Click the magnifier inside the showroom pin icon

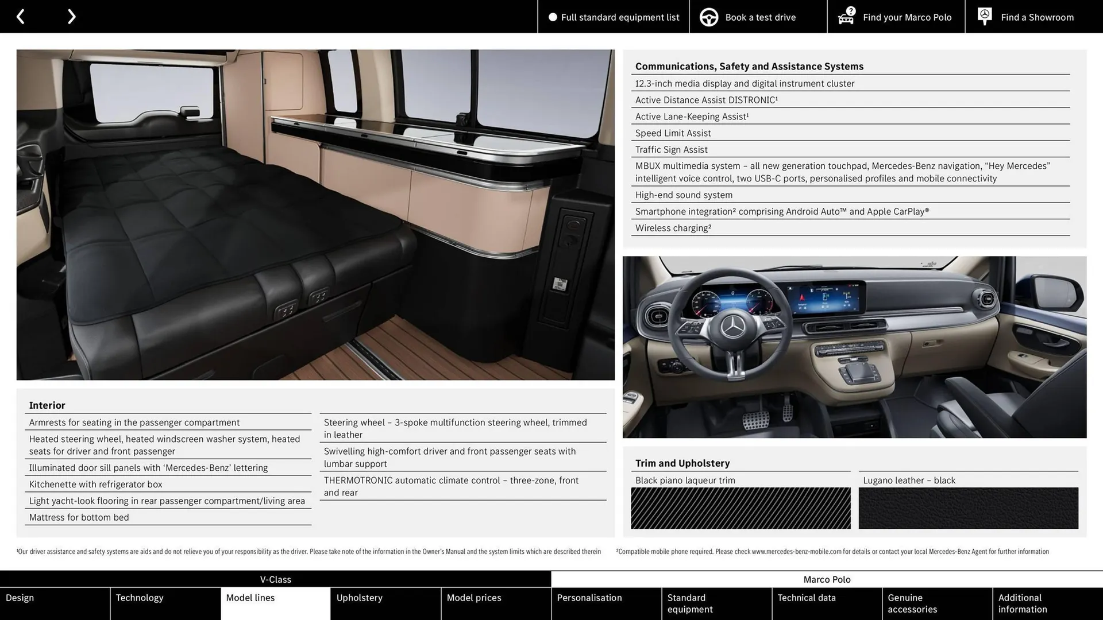(x=985, y=15)
